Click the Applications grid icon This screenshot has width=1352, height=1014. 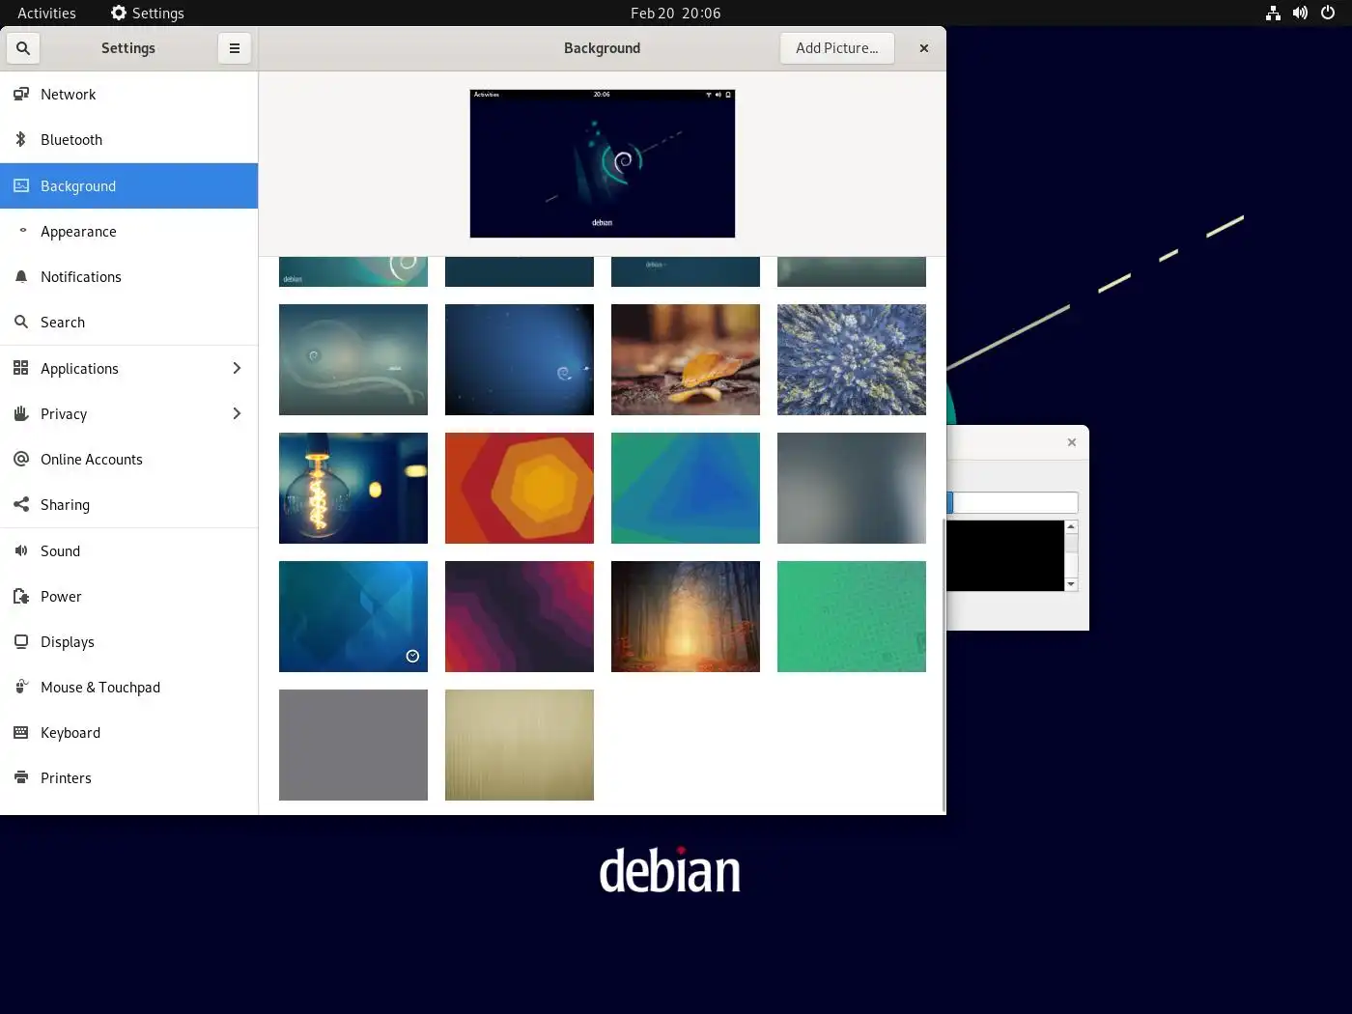point(21,368)
